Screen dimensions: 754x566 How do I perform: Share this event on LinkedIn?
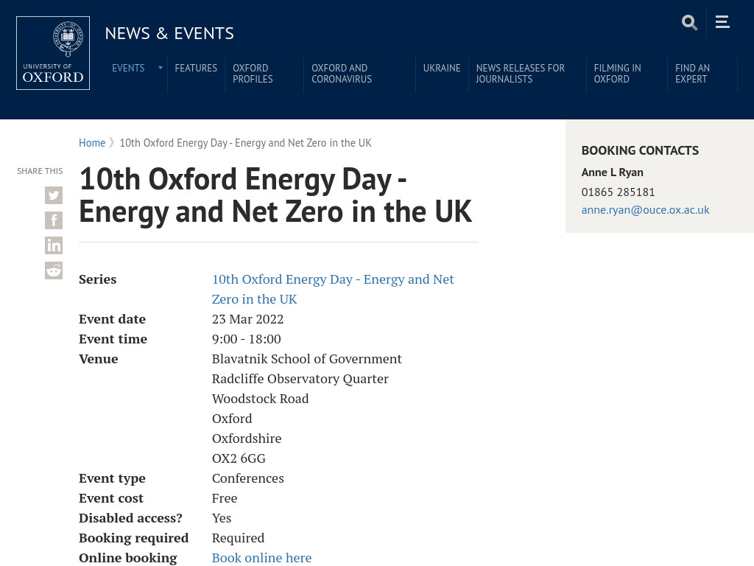point(54,245)
